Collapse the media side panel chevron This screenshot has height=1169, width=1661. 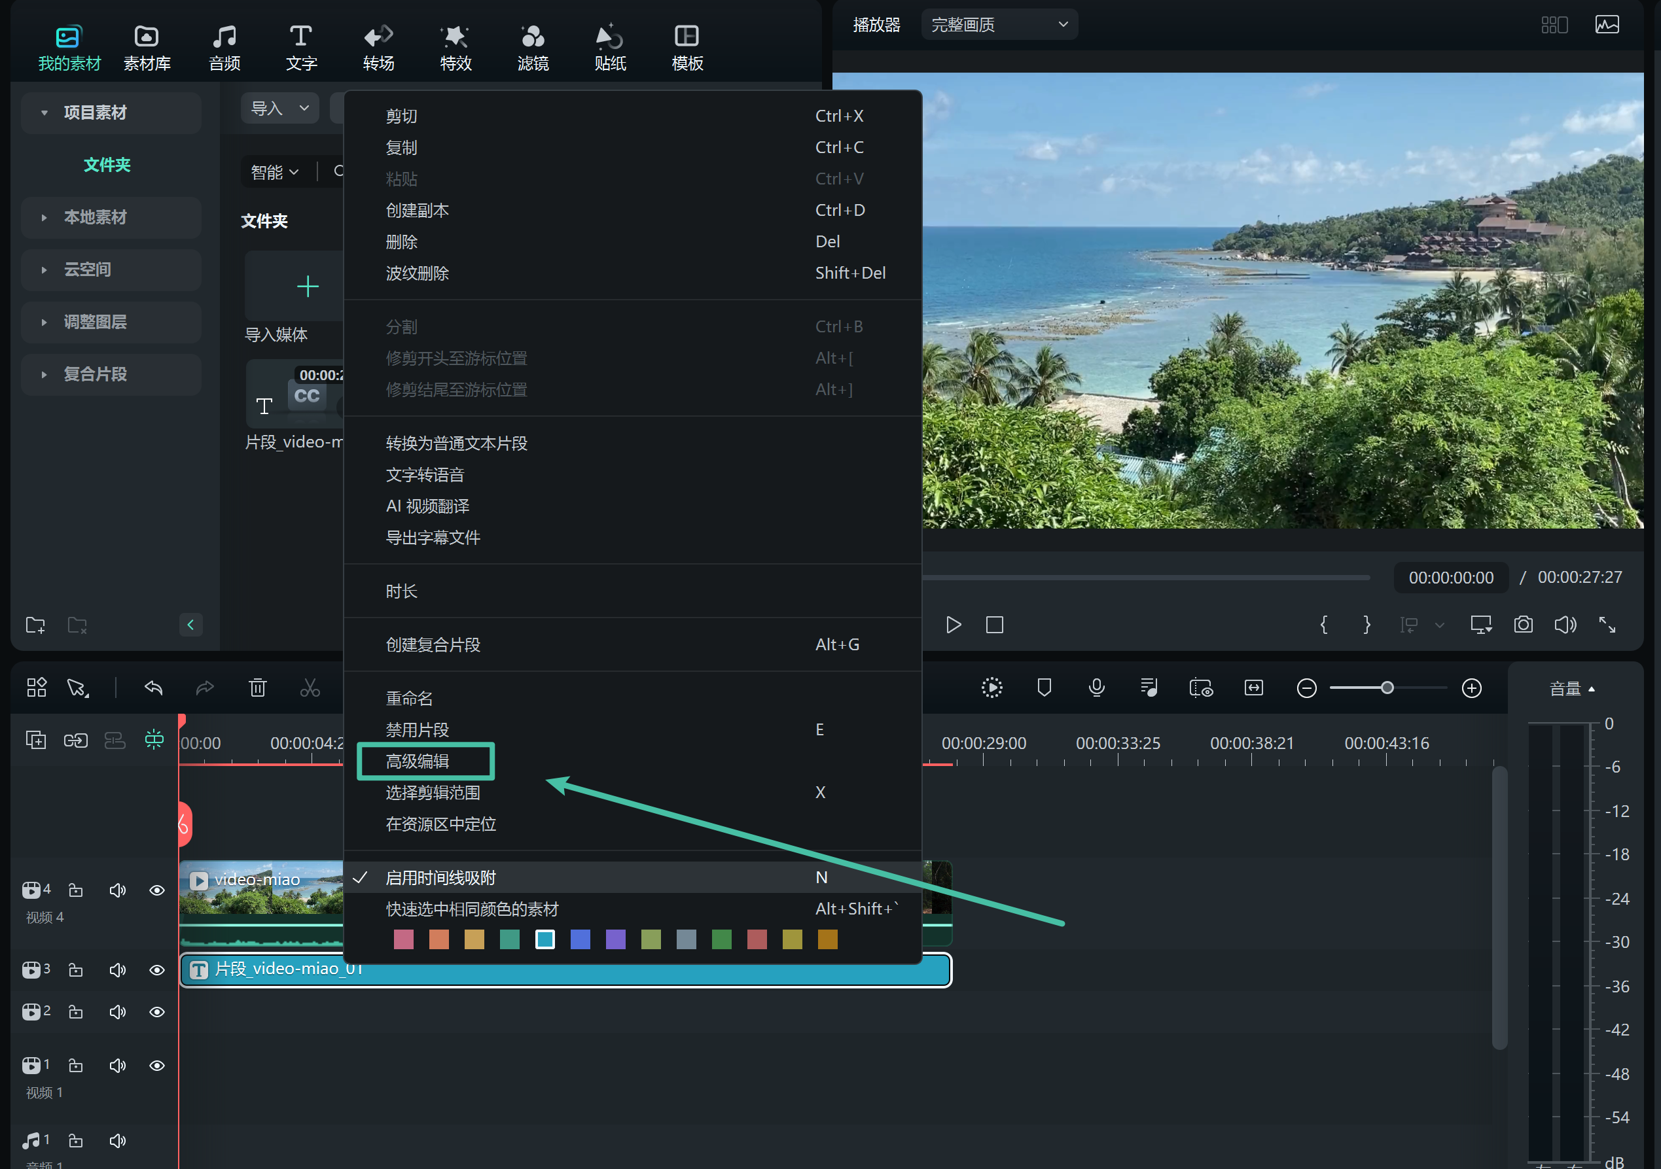pyautogui.click(x=190, y=625)
